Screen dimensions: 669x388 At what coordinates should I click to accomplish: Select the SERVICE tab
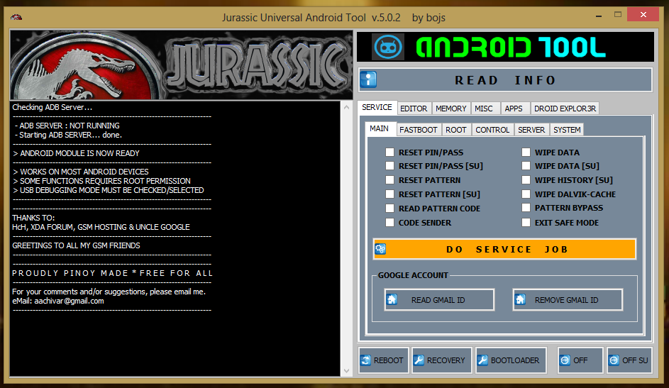[377, 107]
